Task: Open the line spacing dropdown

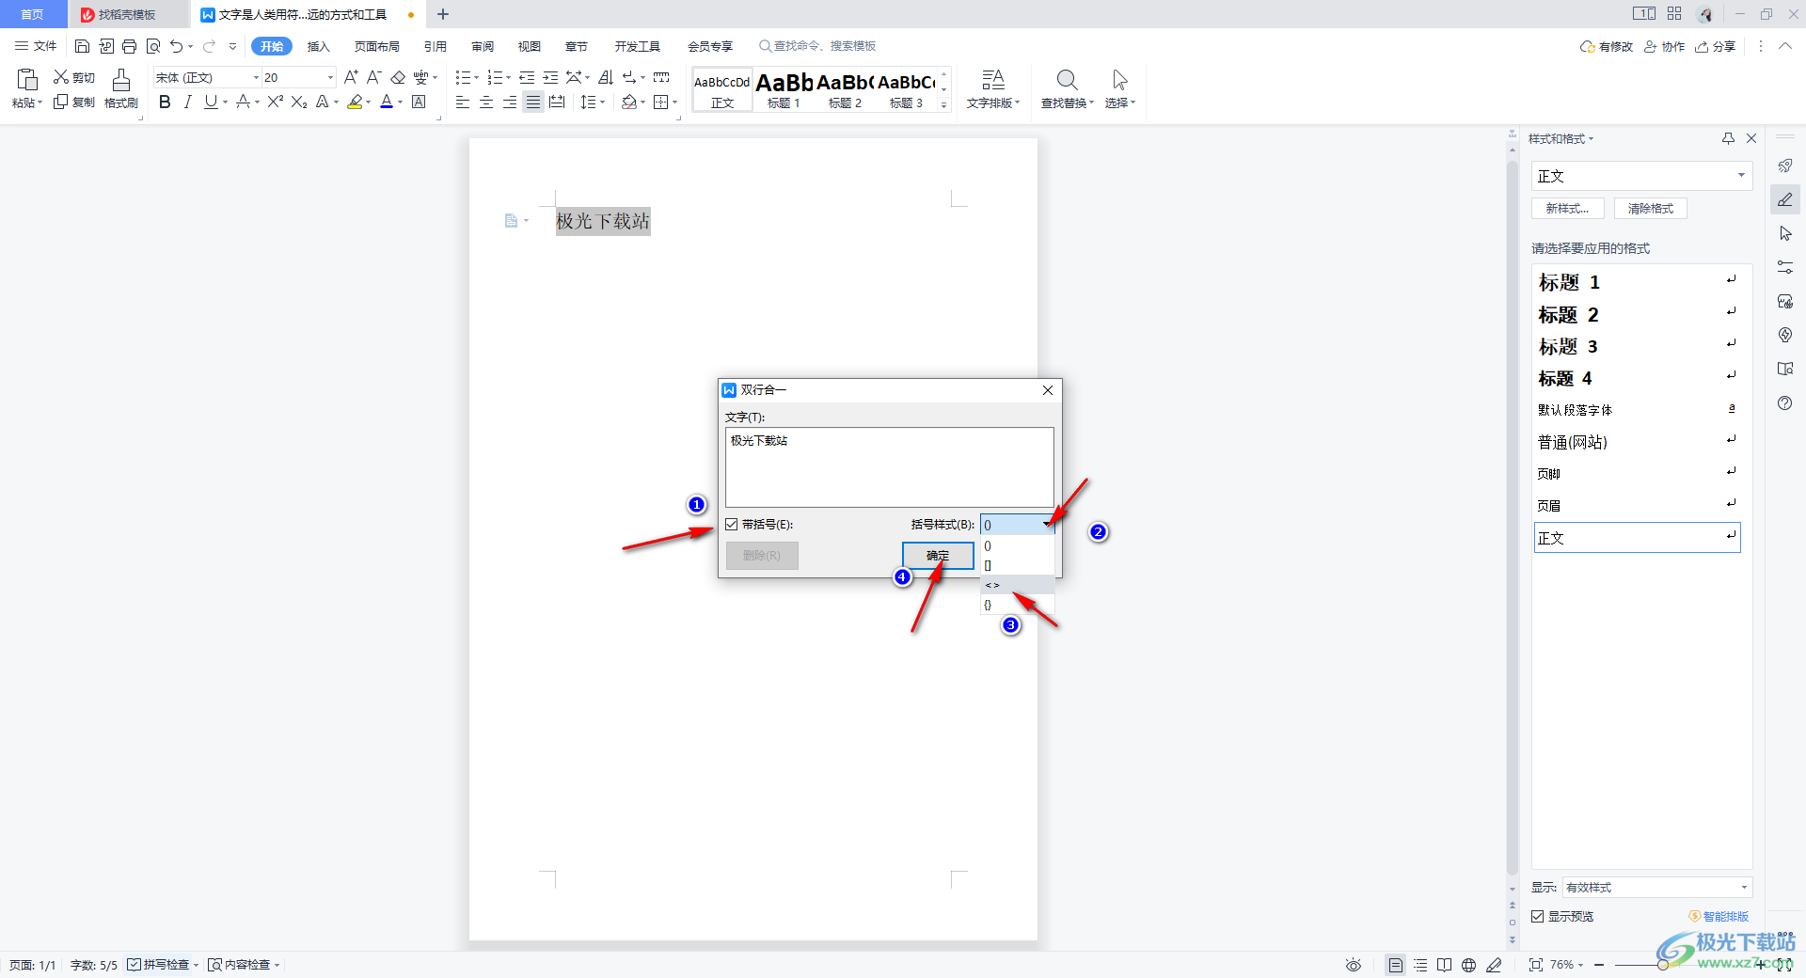Action: coord(603,102)
